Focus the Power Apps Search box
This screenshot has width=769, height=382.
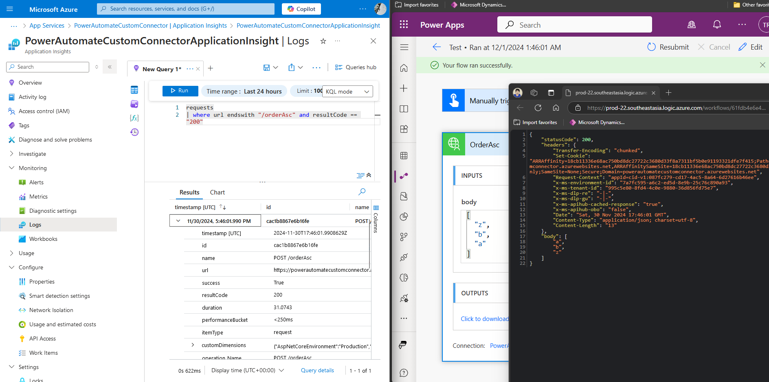pos(574,25)
